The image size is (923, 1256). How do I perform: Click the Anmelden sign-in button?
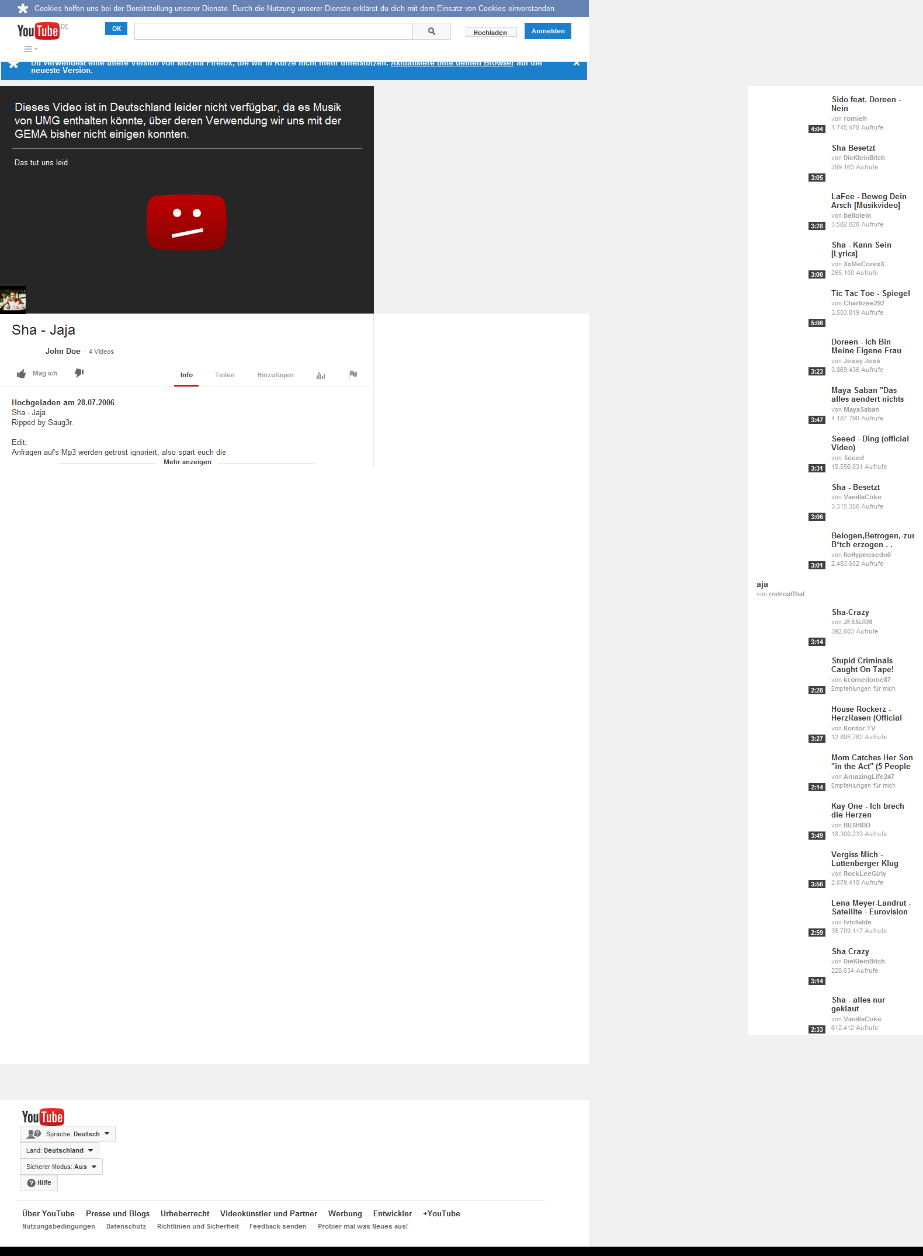coord(548,31)
